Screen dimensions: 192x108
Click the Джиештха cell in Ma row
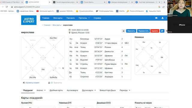point(109,51)
